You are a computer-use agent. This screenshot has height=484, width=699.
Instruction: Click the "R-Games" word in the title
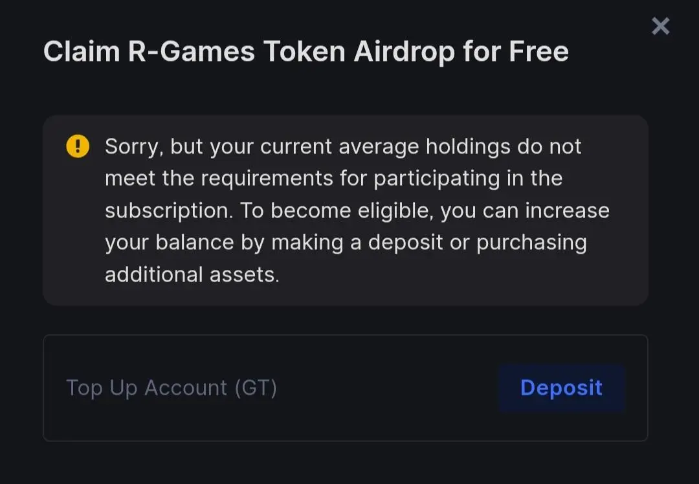pyautogui.click(x=192, y=52)
